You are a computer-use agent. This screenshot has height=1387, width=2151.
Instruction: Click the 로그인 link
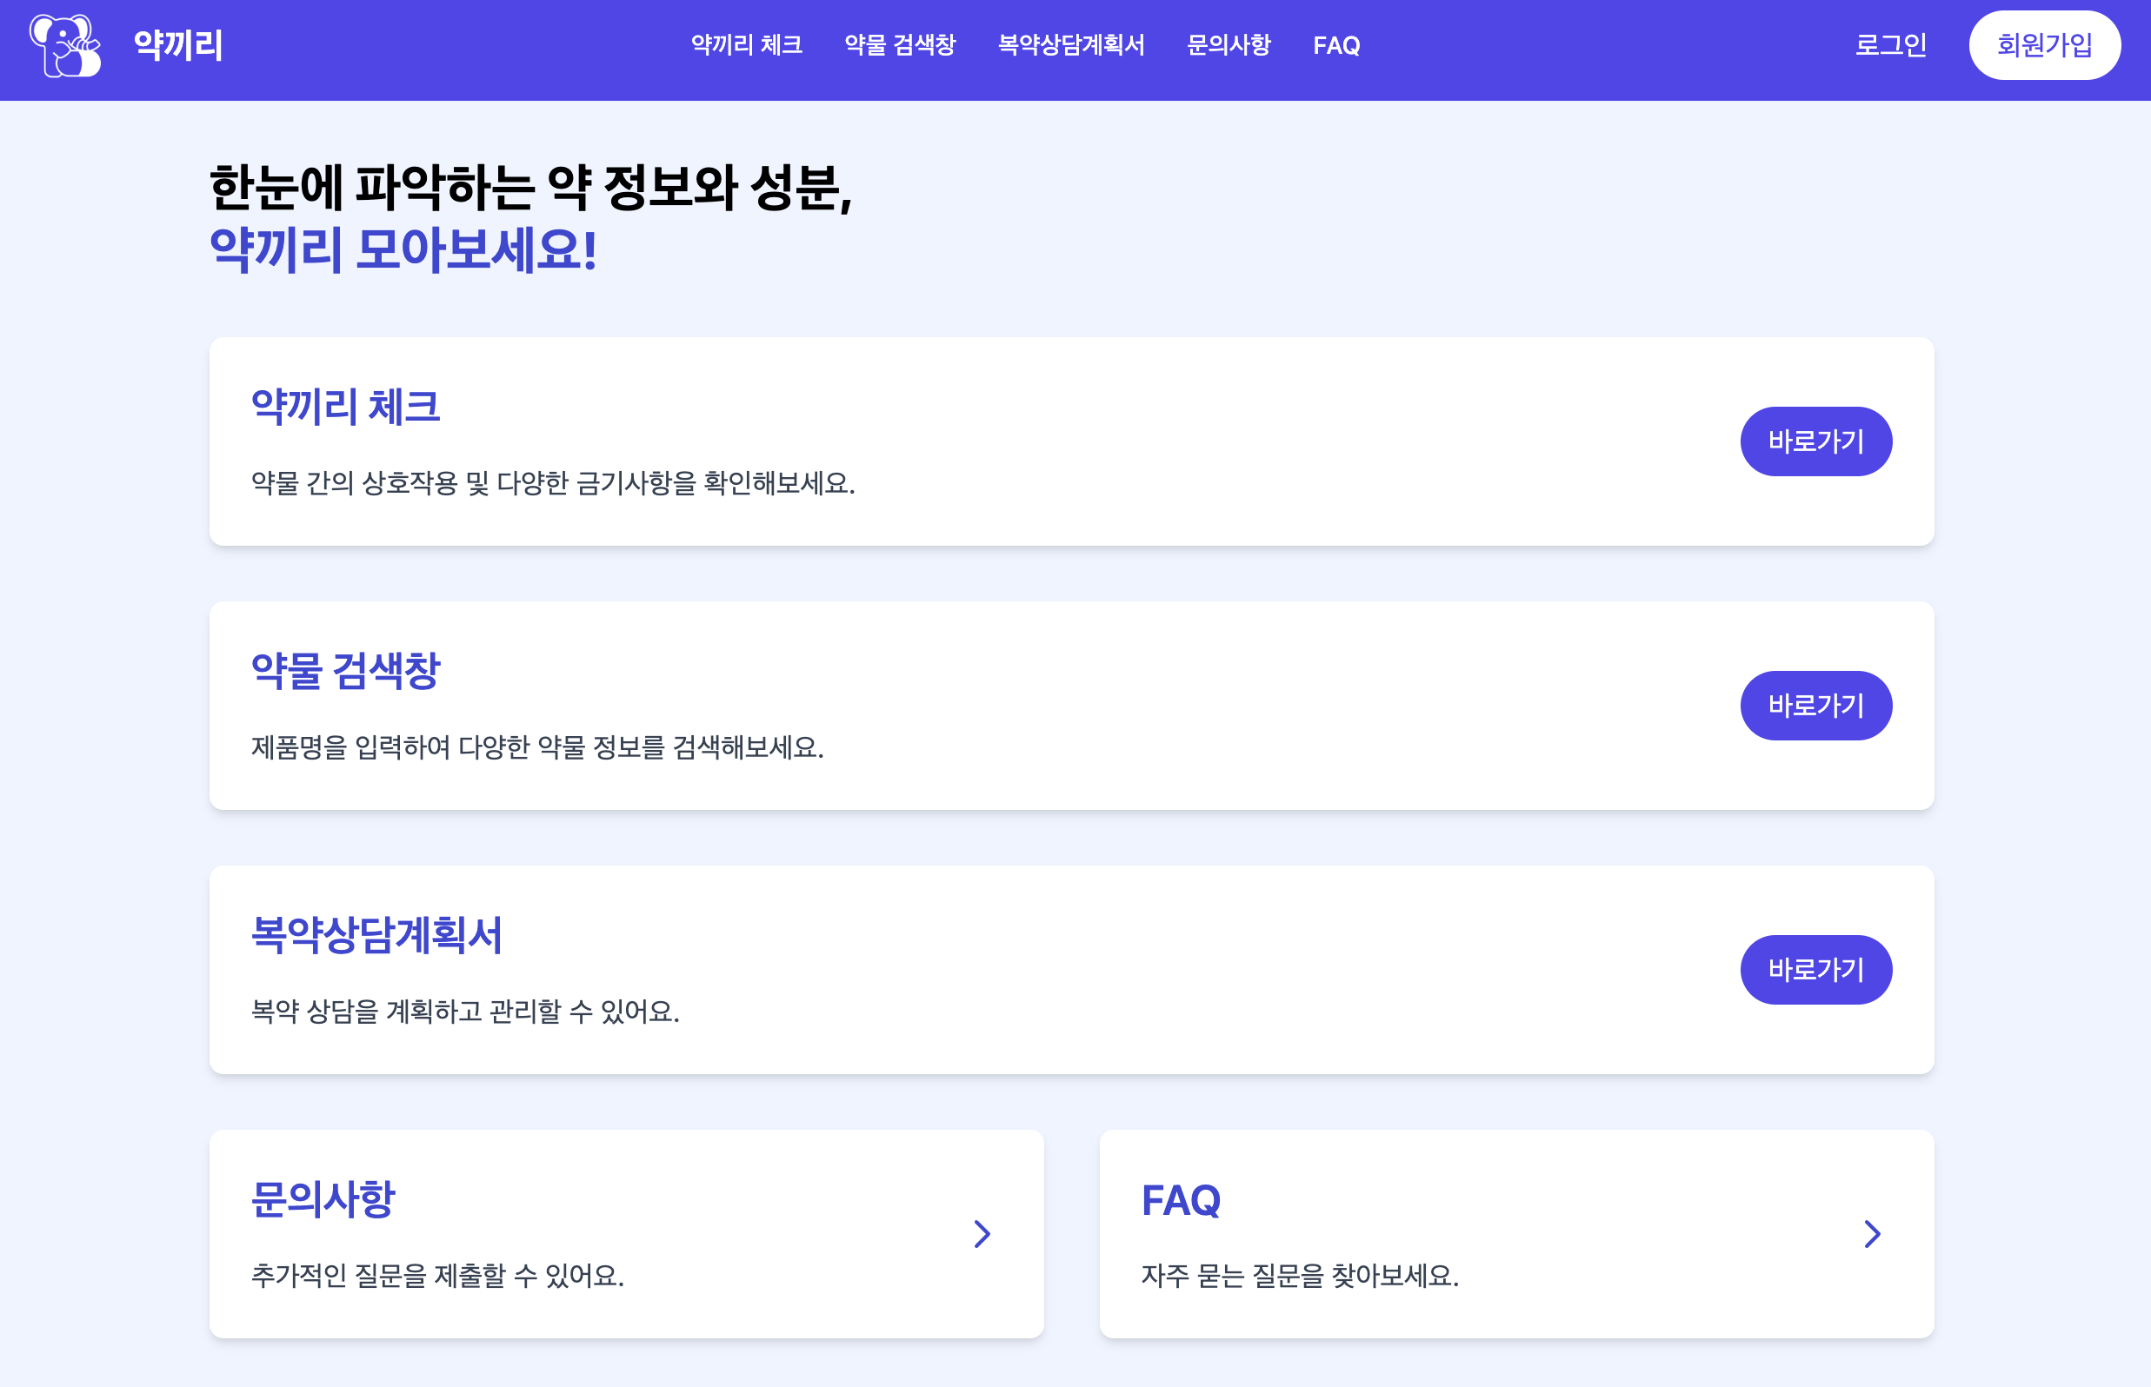pyautogui.click(x=1889, y=45)
